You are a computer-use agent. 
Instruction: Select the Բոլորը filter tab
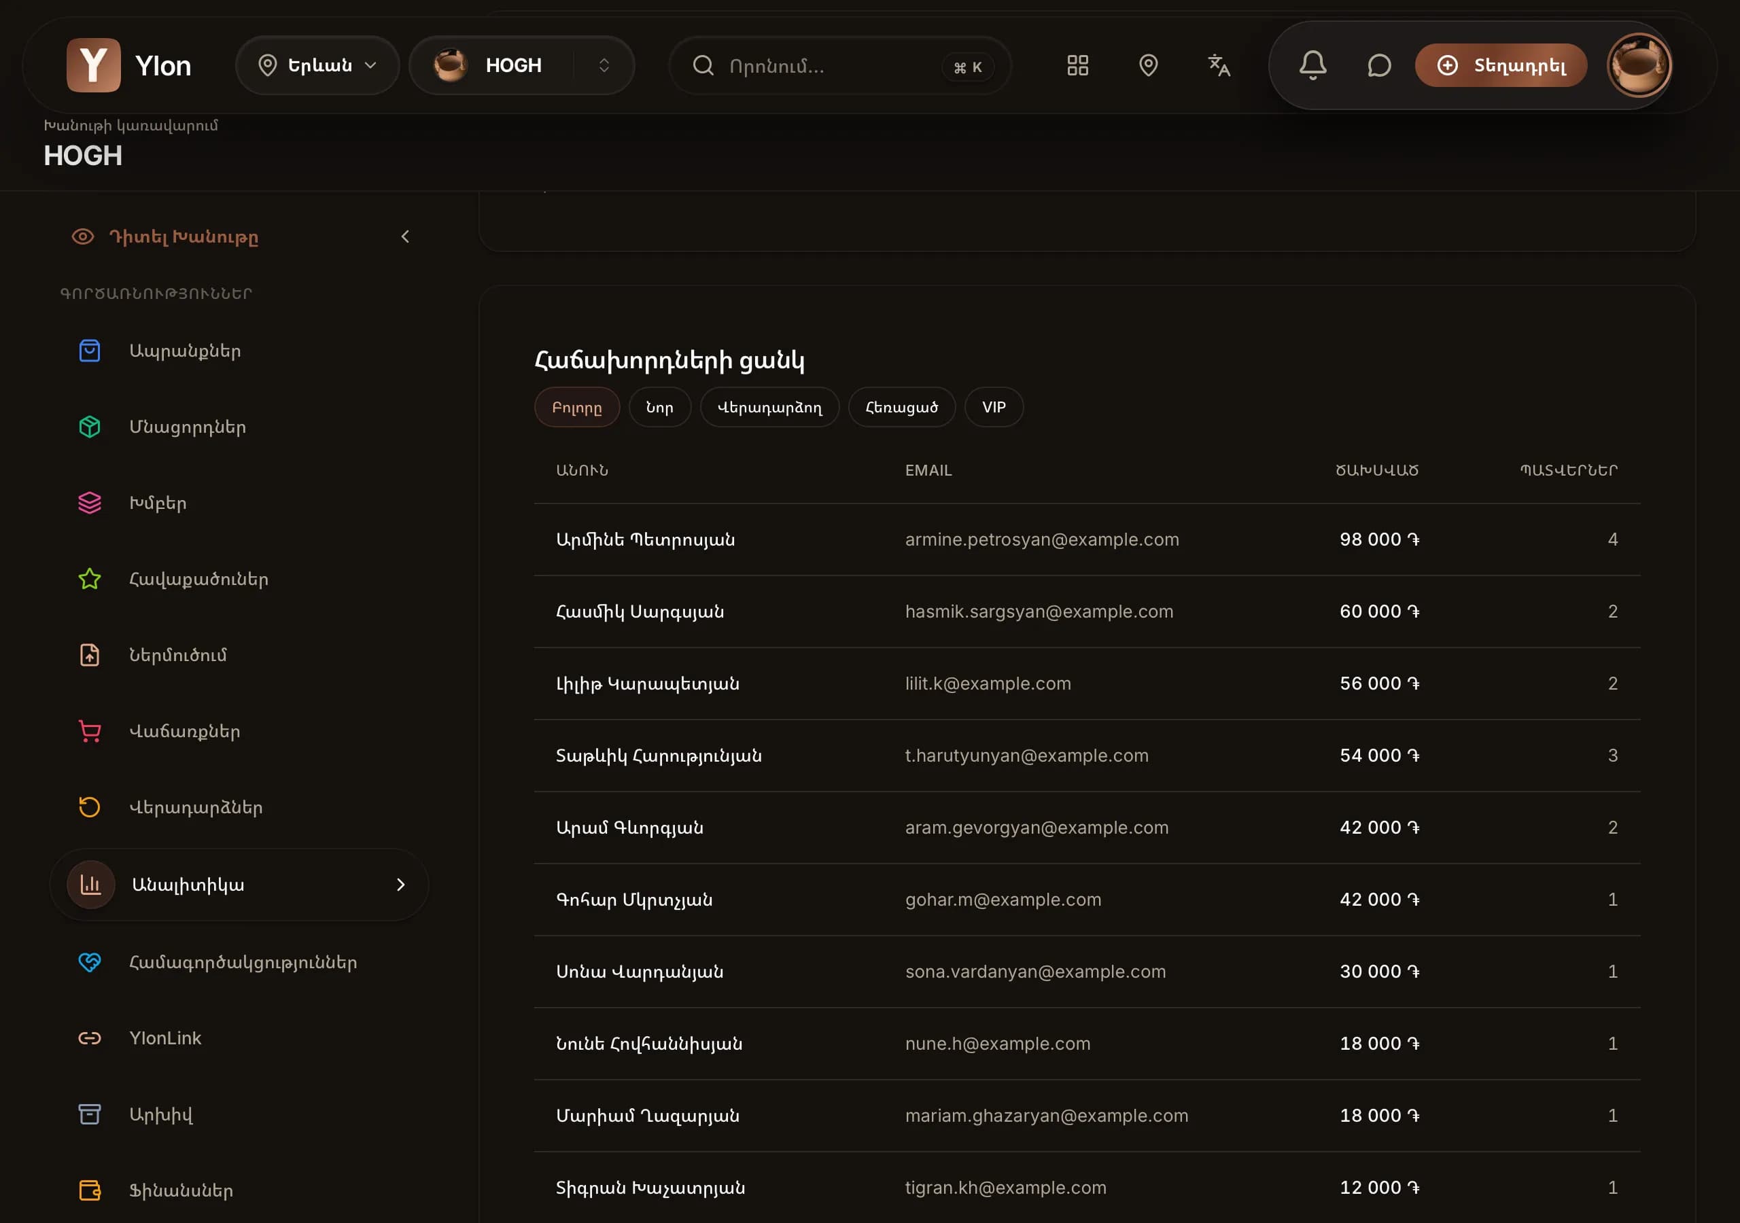(577, 407)
